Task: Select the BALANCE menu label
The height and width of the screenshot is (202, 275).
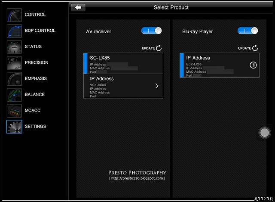Action: (x=35, y=95)
